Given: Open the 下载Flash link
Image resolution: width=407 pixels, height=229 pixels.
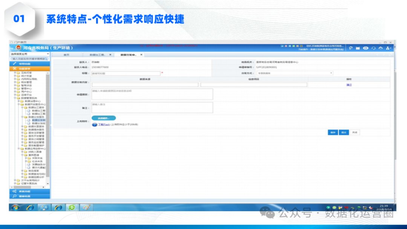Looking at the screenshot, I should (104, 125).
